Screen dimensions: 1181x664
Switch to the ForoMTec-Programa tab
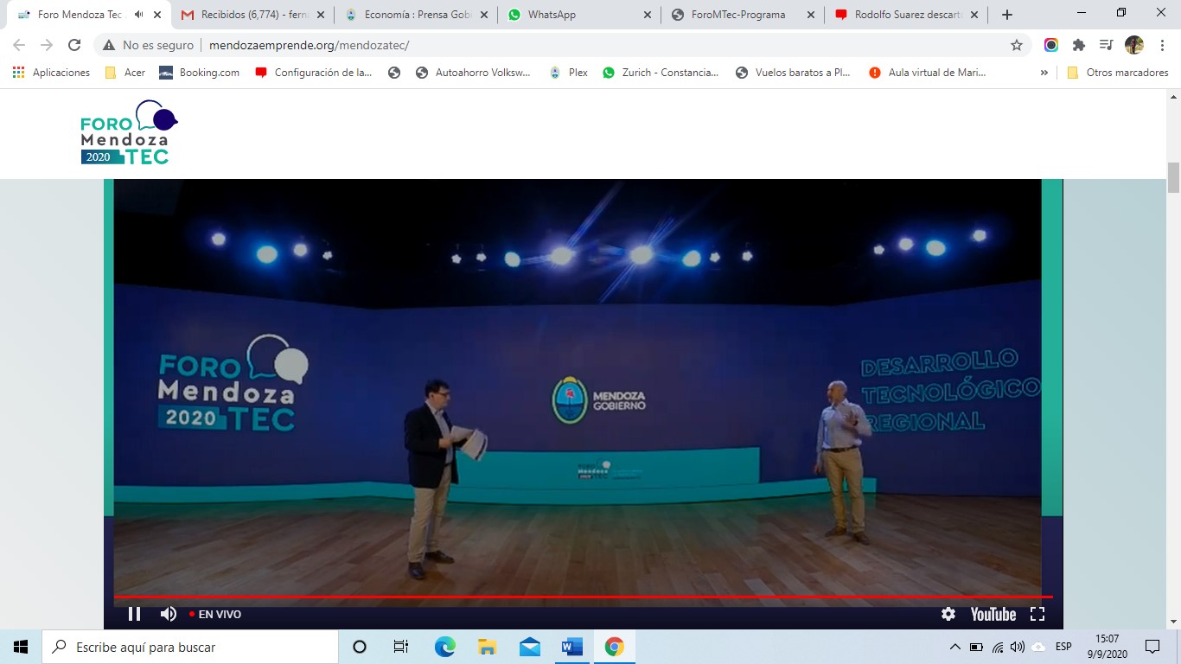point(742,15)
